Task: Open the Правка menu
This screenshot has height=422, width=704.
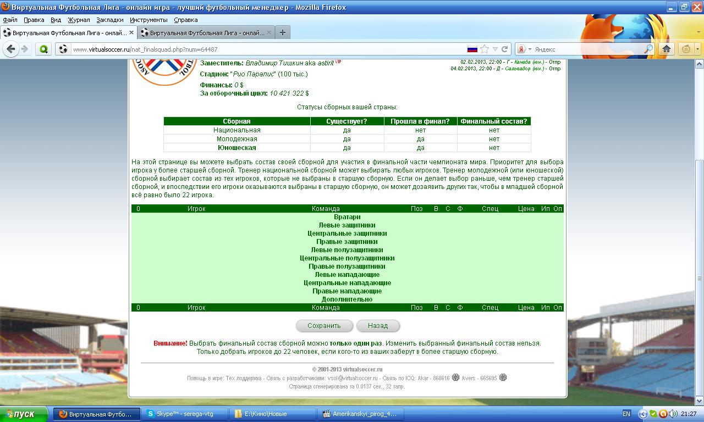Action: (x=34, y=20)
